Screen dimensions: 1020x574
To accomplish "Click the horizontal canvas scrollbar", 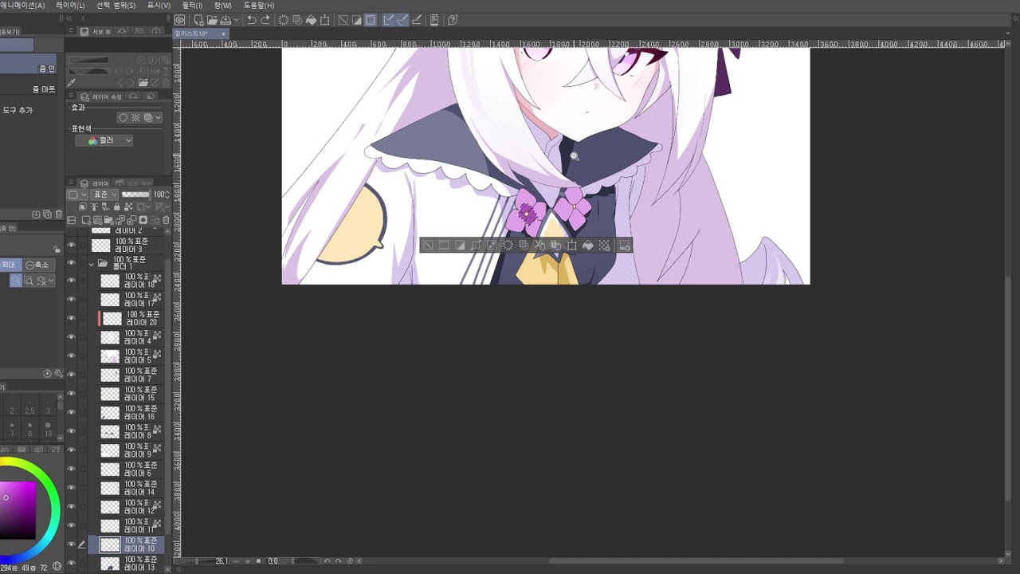I will 696,560.
